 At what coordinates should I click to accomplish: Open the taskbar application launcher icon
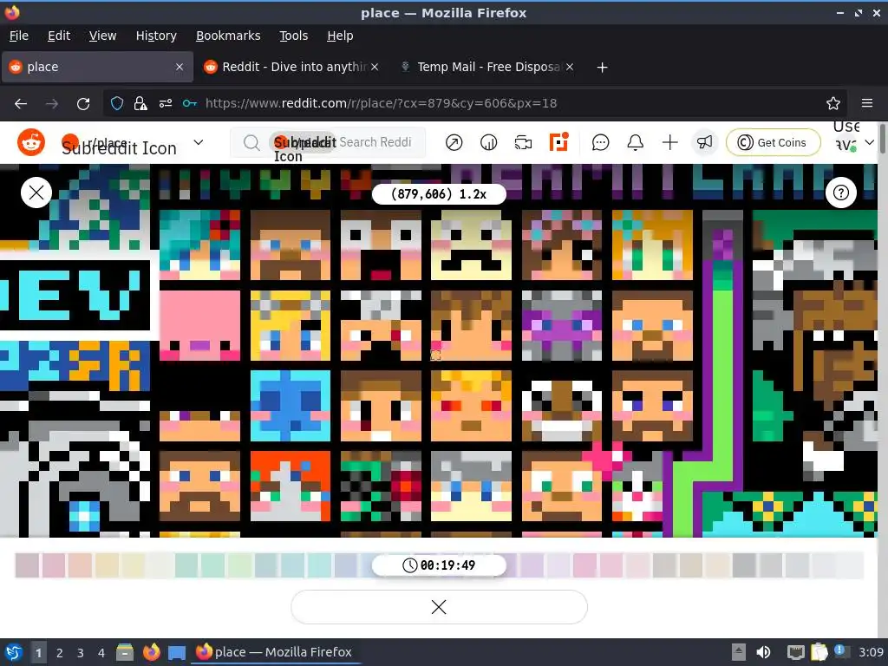pos(14,652)
